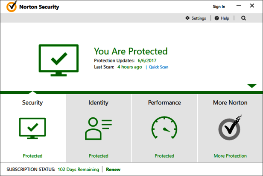
Task: Open the Performance tab label
Action: [164, 103]
